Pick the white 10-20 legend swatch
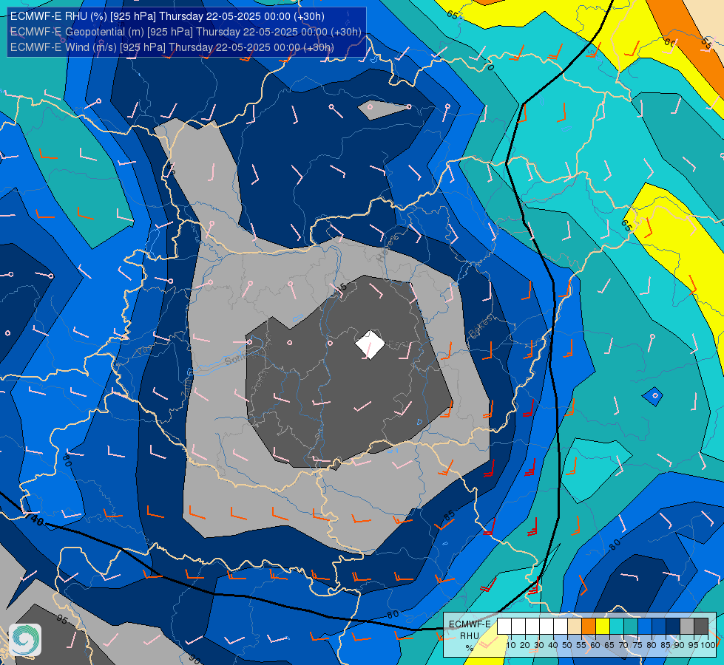The height and width of the screenshot is (665, 724). click(x=518, y=627)
